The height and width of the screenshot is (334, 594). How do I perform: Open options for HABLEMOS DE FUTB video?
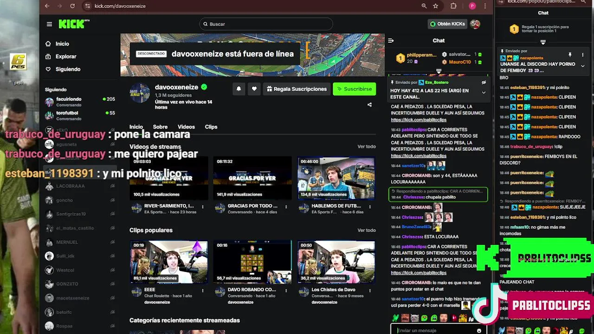370,206
